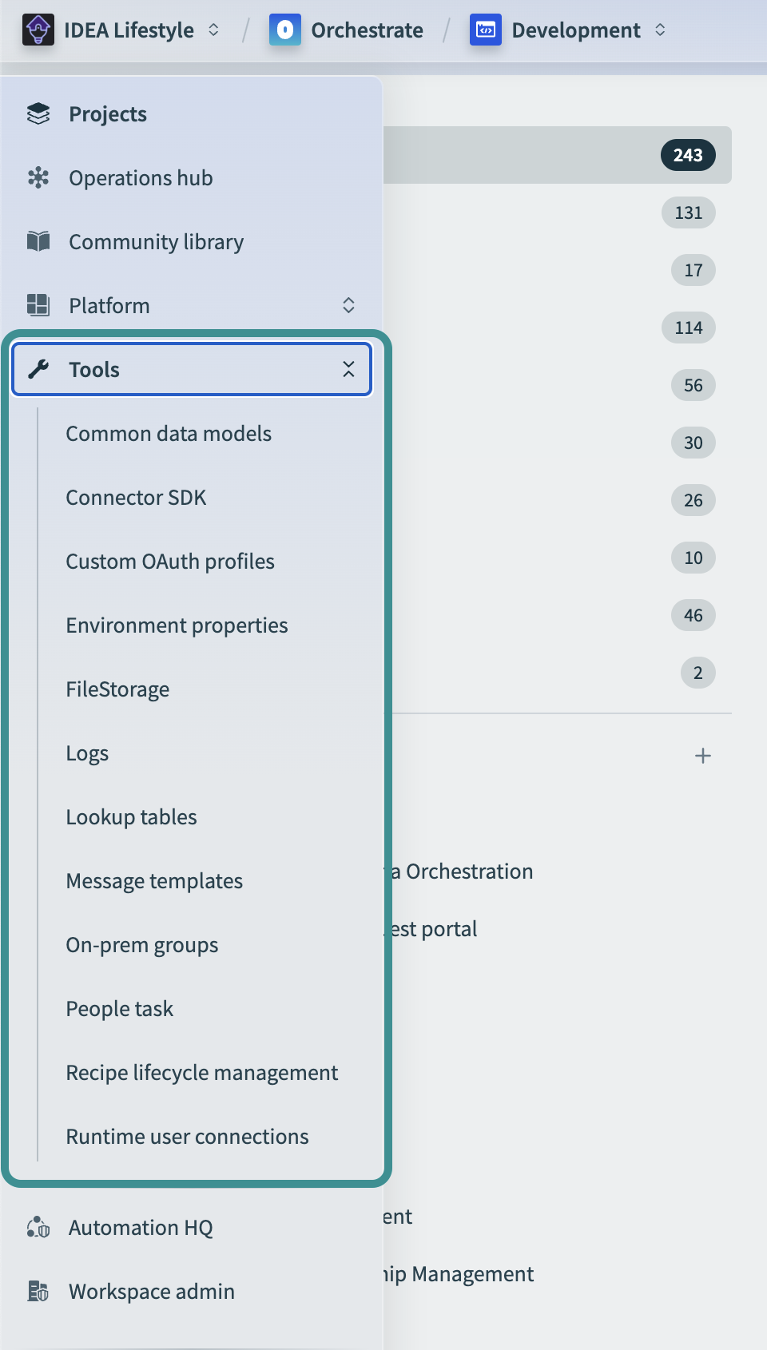The image size is (767, 1350).
Task: Open Connector SDK tool
Action: 136,498
